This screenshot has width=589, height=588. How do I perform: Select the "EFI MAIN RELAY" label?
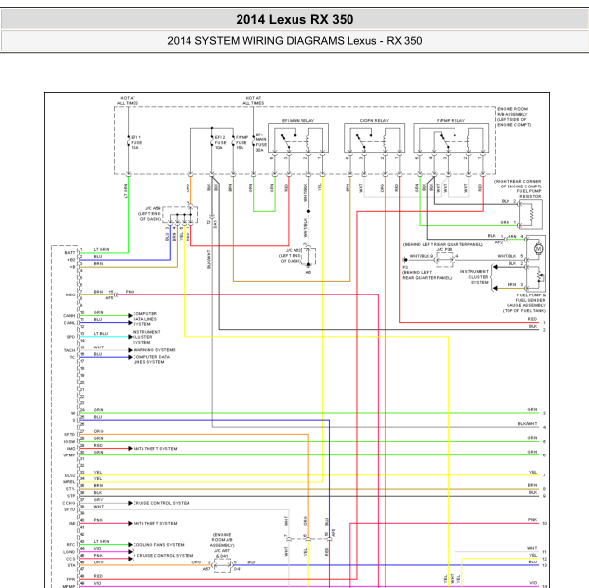tap(297, 120)
